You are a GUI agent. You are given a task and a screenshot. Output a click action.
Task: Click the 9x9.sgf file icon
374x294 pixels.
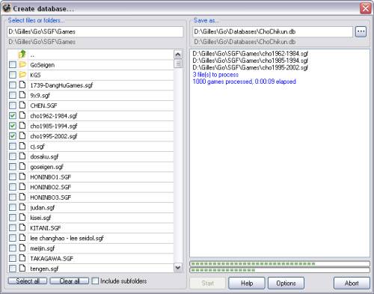[x=22, y=95]
